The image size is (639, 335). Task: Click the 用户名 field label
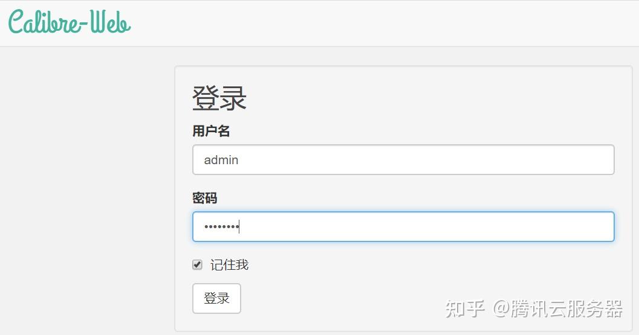point(211,131)
